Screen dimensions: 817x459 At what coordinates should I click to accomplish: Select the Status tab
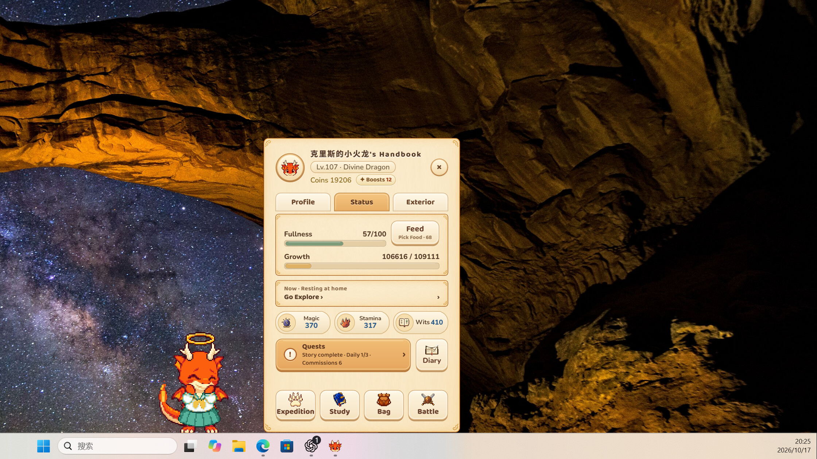click(361, 202)
